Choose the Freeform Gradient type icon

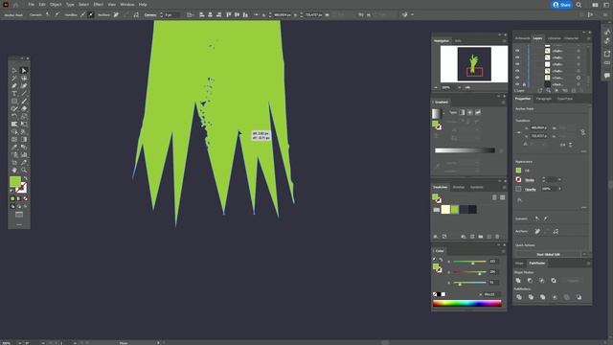[478, 113]
